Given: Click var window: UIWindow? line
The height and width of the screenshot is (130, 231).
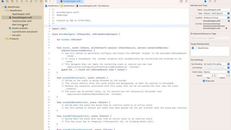Looking at the screenshot, I should click(x=69, y=40).
